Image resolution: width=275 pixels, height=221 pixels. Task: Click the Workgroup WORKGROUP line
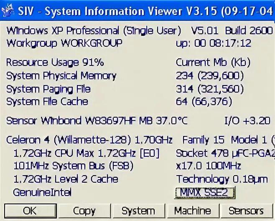tap(64, 43)
